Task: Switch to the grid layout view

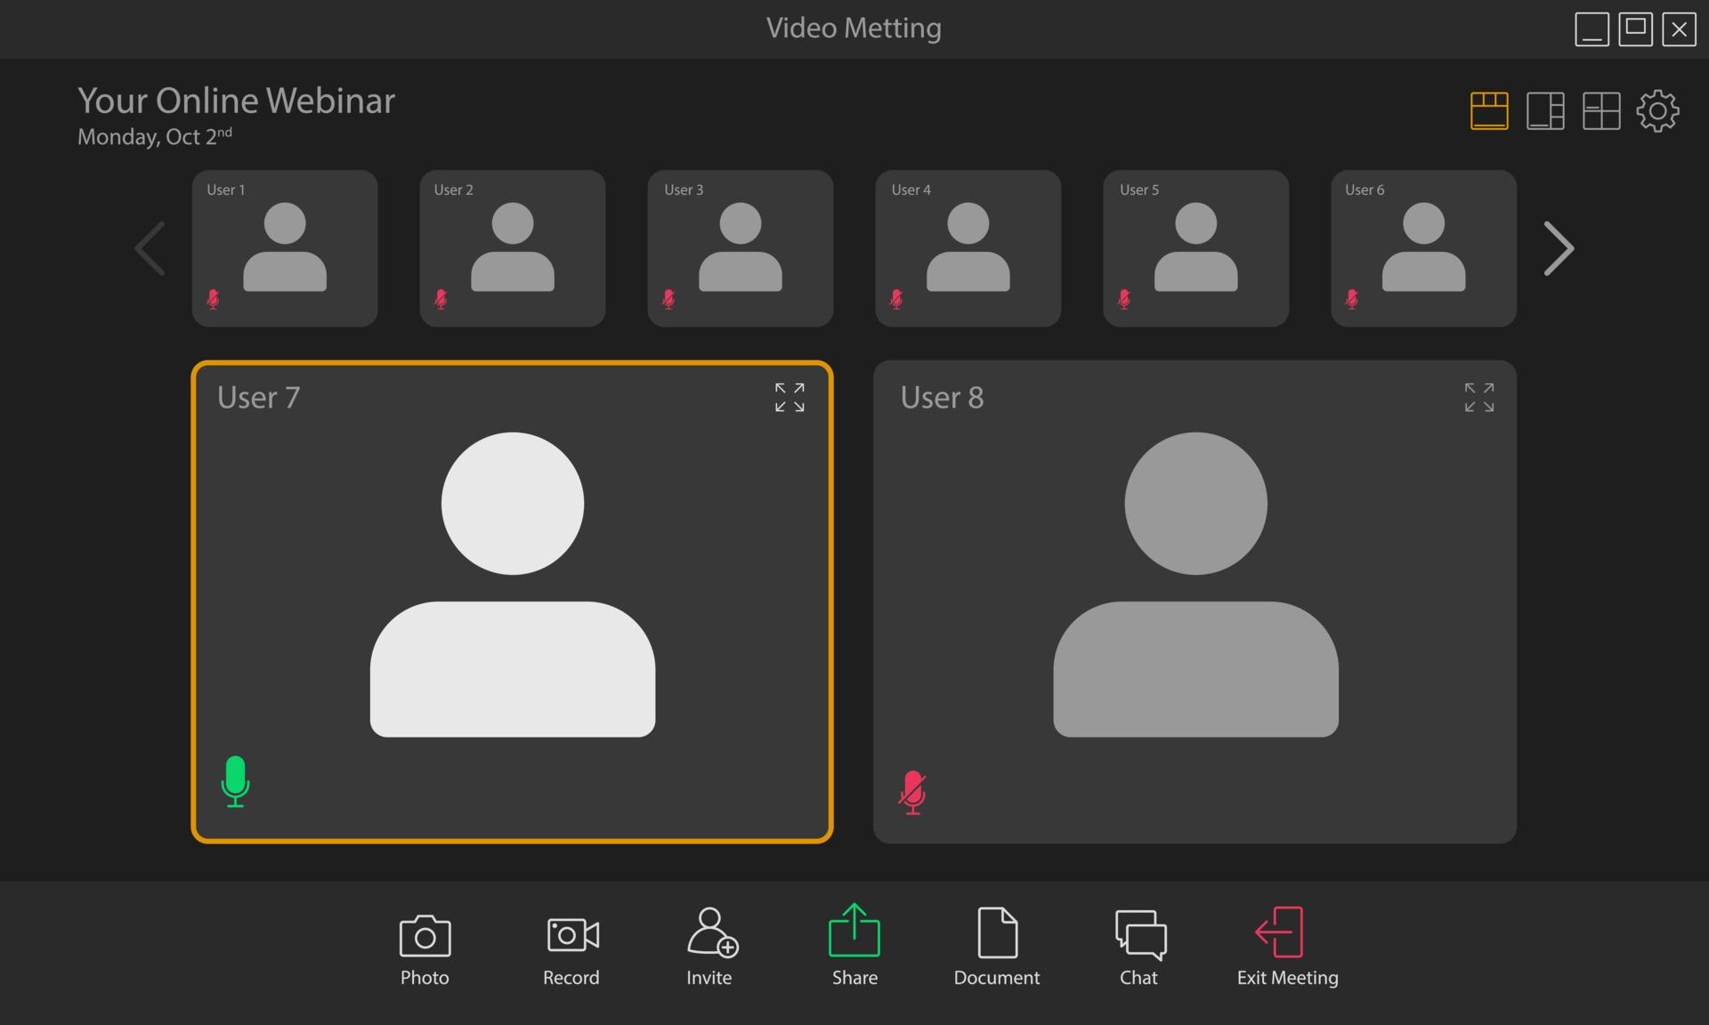Action: [1601, 111]
